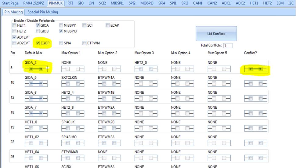This screenshot has height=168, width=296.
Task: Toggle the EXTCLKIN mux switch on pin 10
Action: [x=73, y=84]
